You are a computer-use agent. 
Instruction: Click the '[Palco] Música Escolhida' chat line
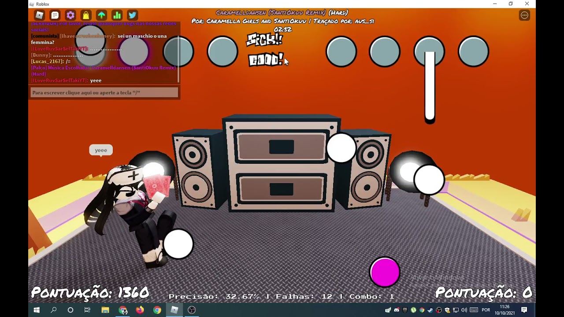pos(104,71)
